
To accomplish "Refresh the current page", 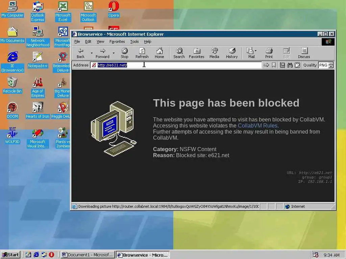I will (x=142, y=53).
